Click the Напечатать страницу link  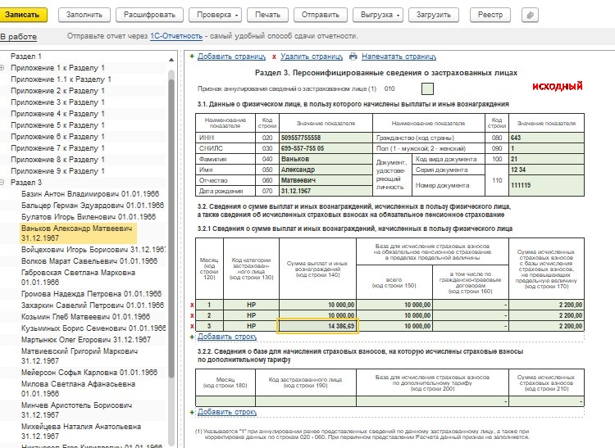click(x=399, y=57)
